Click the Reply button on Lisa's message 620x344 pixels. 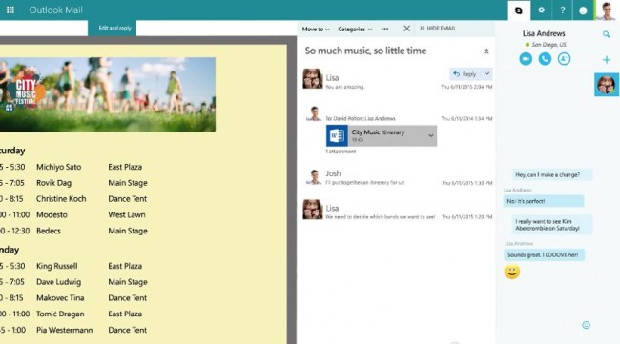coord(465,74)
